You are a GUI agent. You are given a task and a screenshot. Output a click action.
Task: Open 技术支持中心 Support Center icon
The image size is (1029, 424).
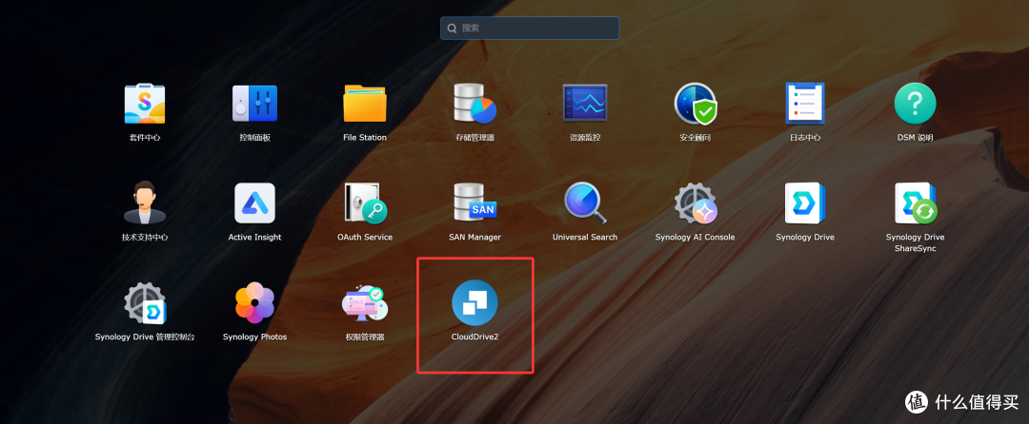[x=145, y=202]
